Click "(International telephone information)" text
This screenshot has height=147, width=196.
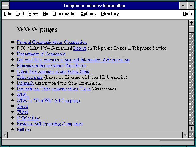tap(68, 83)
